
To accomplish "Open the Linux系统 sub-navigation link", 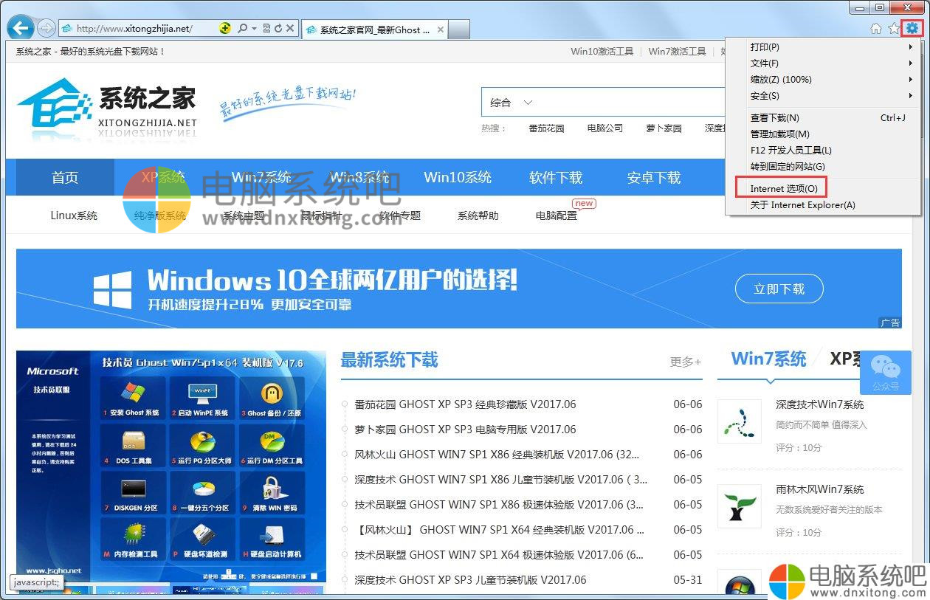I will (x=74, y=215).
